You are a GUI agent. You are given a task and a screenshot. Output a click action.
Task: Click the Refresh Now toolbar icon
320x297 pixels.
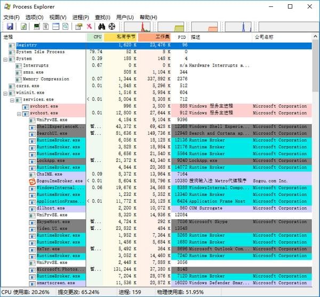point(23,26)
